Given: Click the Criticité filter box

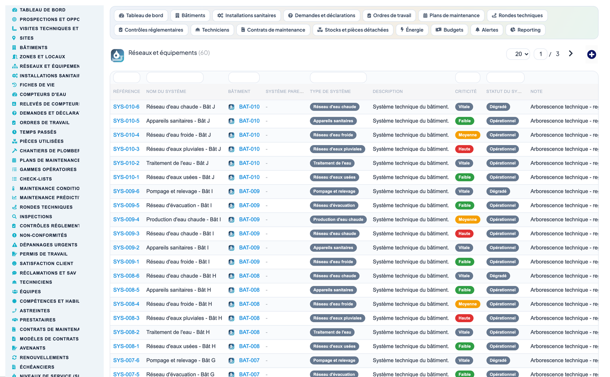Looking at the screenshot, I should coord(467,78).
